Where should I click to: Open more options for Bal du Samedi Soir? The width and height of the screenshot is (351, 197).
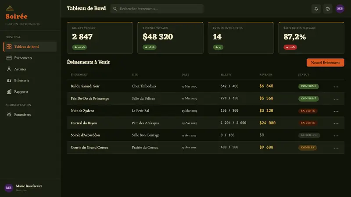[x=336, y=87]
